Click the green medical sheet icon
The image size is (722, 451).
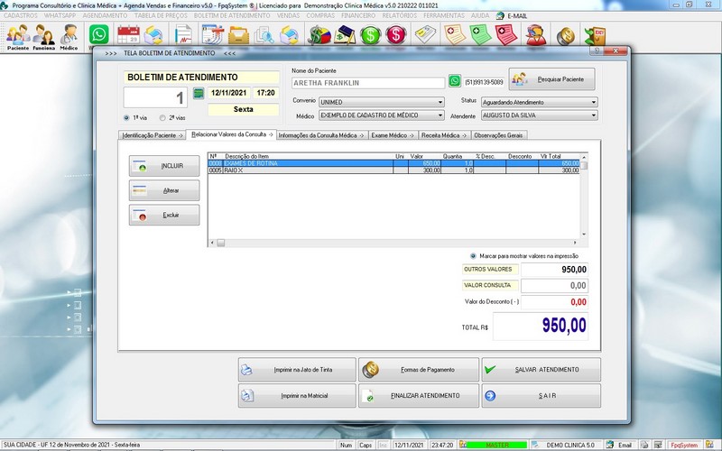click(x=480, y=35)
